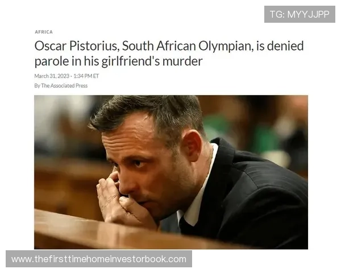
Task: Click the TG: MYYJJPP gray badge
Action: (x=300, y=14)
